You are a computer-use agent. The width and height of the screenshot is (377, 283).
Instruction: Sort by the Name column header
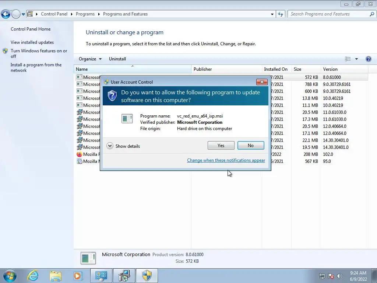point(133,69)
